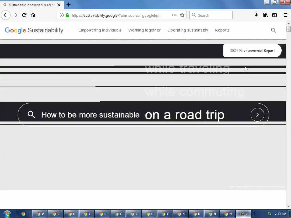291x218 pixels.
Task: View the green padlock connection details
Action: click(x=67, y=15)
